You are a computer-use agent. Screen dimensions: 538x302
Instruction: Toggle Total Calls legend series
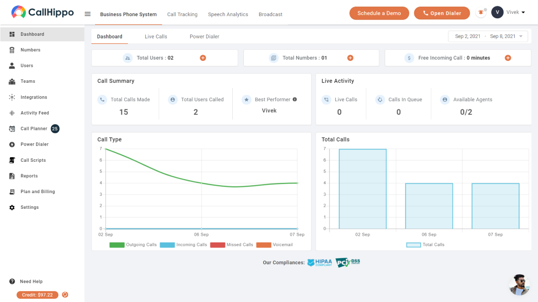(x=425, y=245)
